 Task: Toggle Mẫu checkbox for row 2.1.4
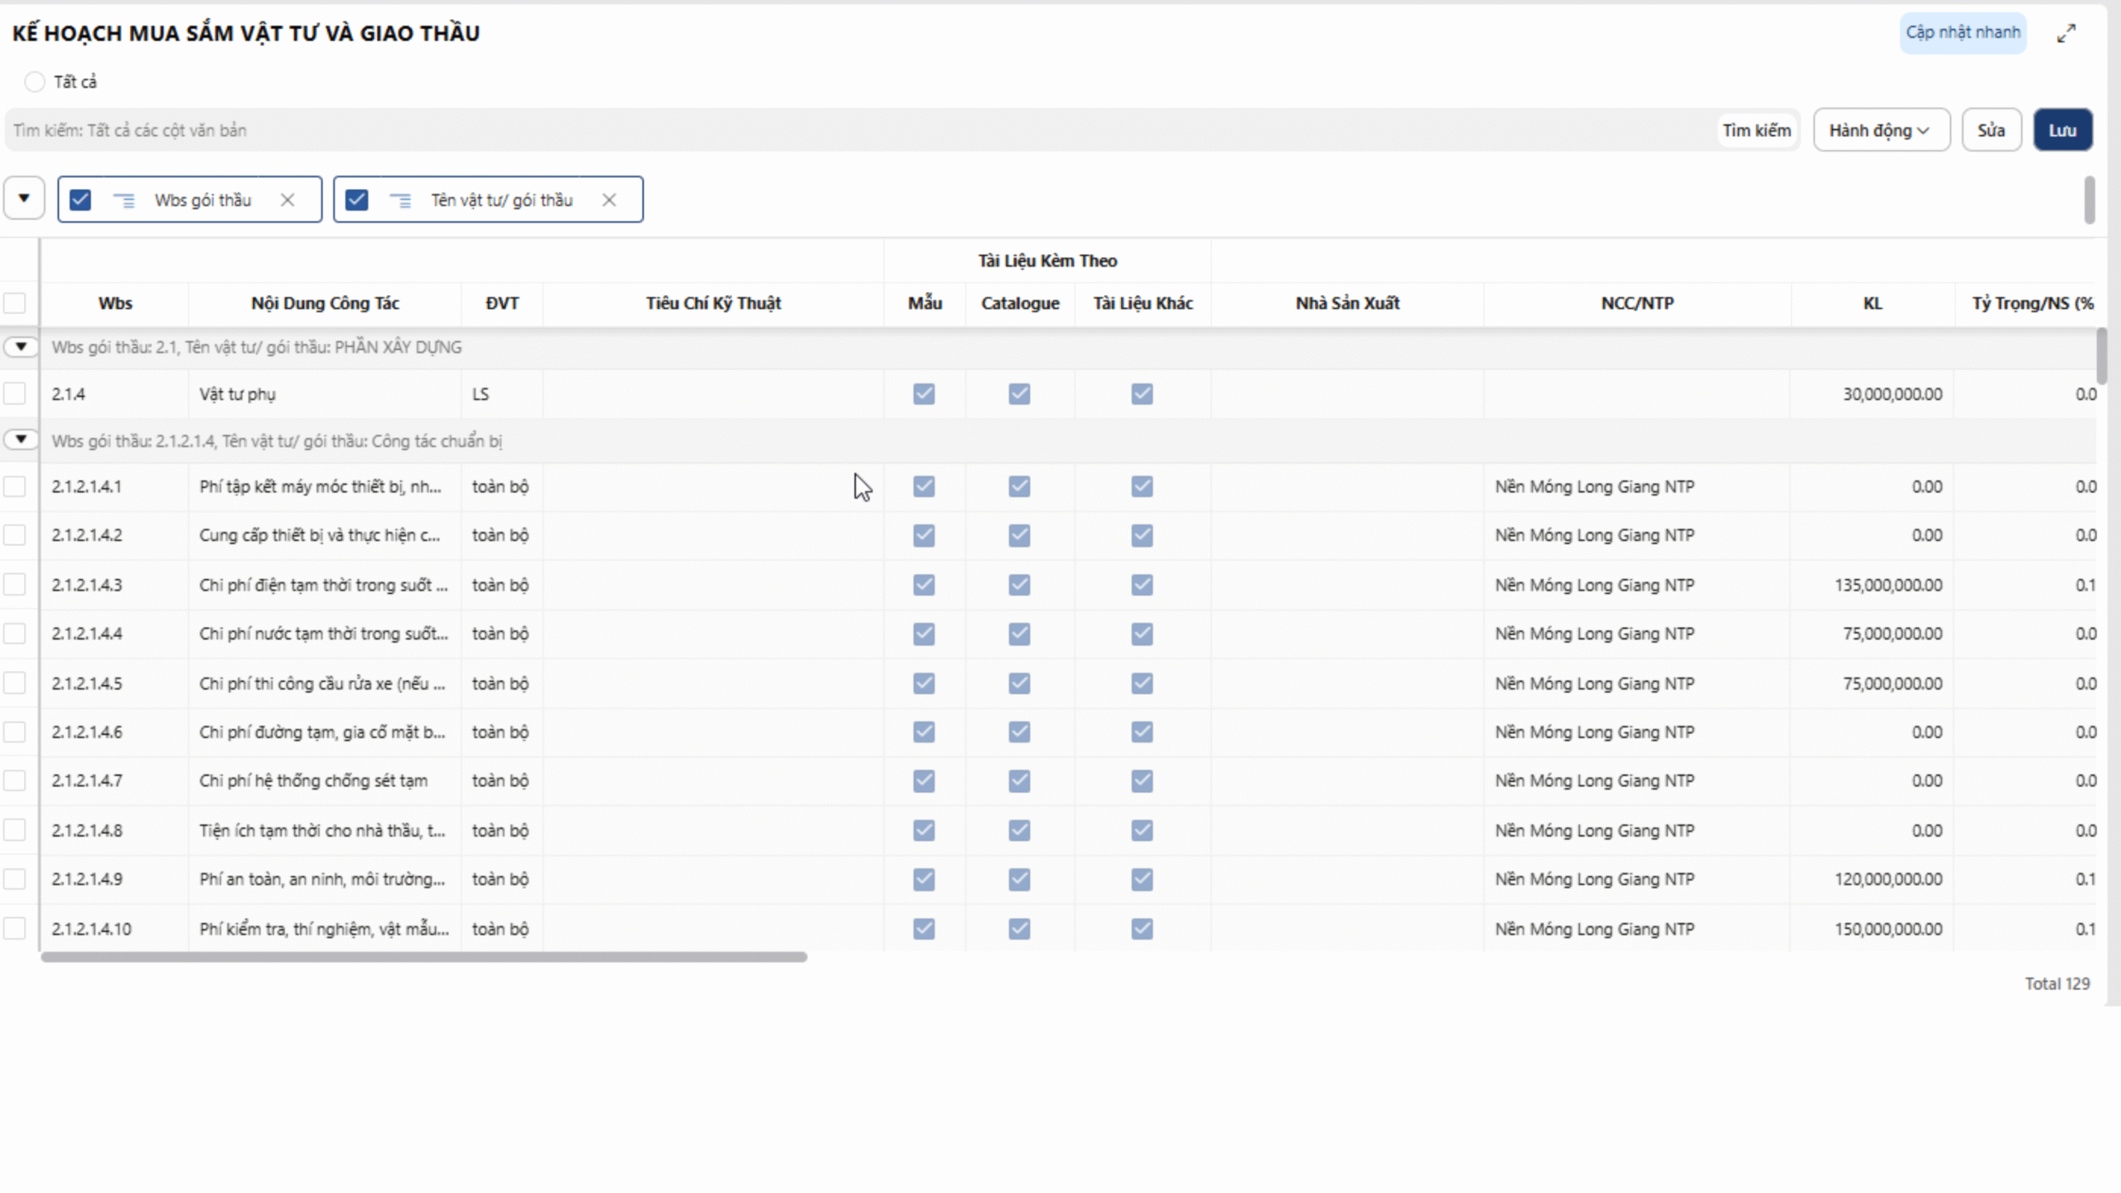924,394
